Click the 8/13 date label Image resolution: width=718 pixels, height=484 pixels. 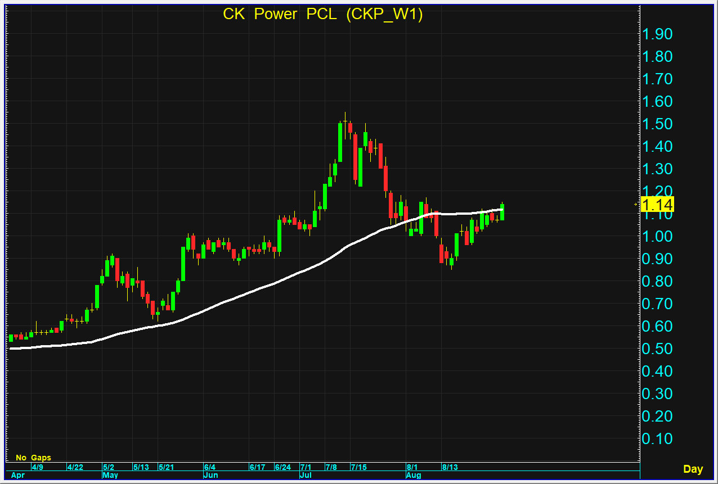tap(450, 467)
